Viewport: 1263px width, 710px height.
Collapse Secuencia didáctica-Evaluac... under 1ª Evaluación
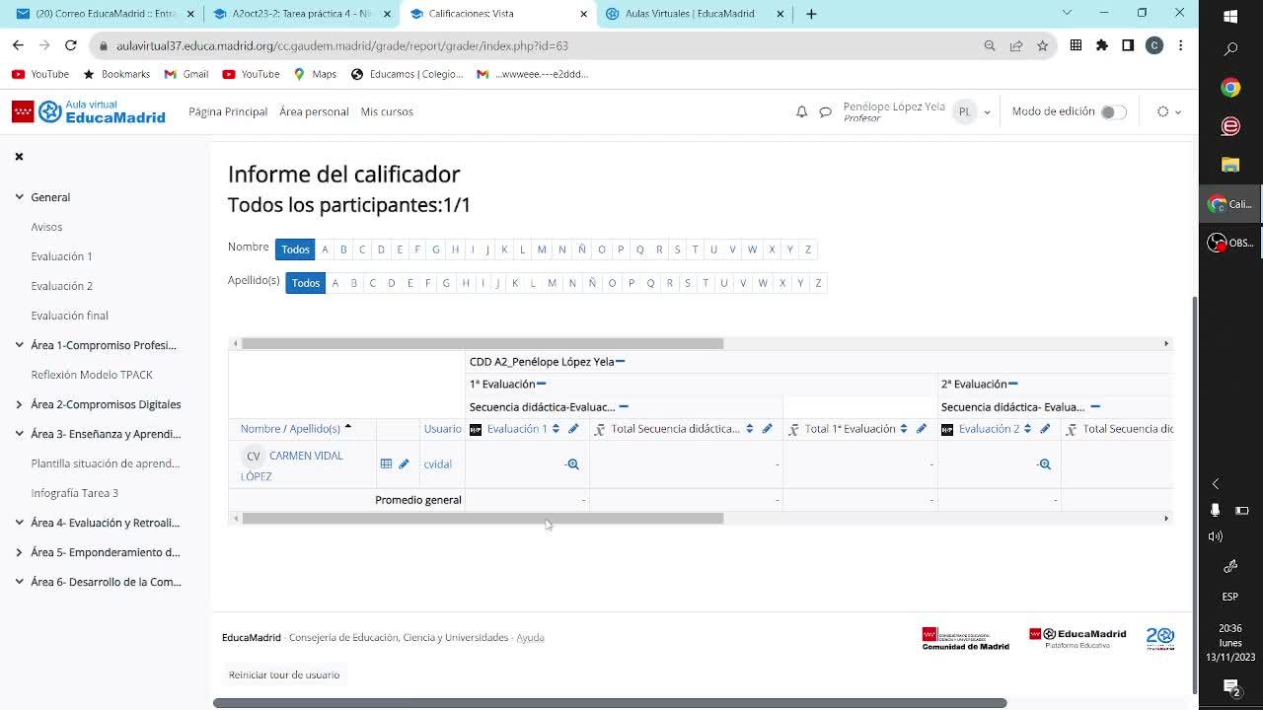coord(624,407)
